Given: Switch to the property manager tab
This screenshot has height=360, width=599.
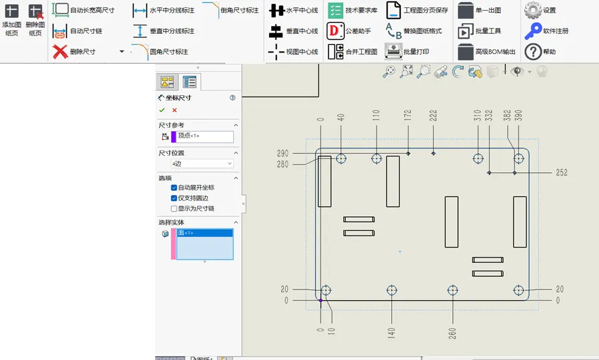Looking at the screenshot, I should (190, 82).
